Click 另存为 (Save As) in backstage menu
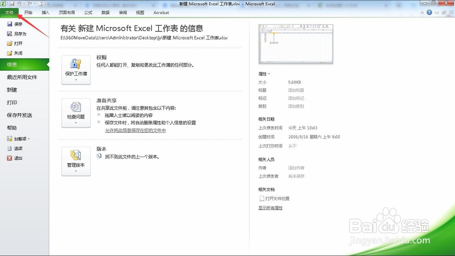 16,34
